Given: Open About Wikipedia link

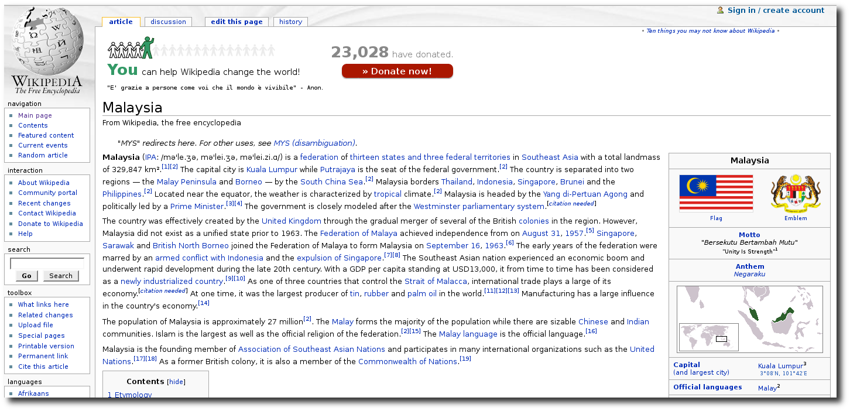Looking at the screenshot, I should click(44, 183).
